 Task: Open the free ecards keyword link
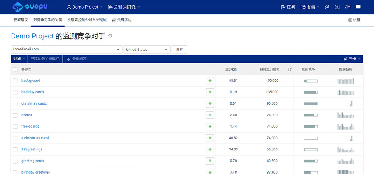(30, 127)
